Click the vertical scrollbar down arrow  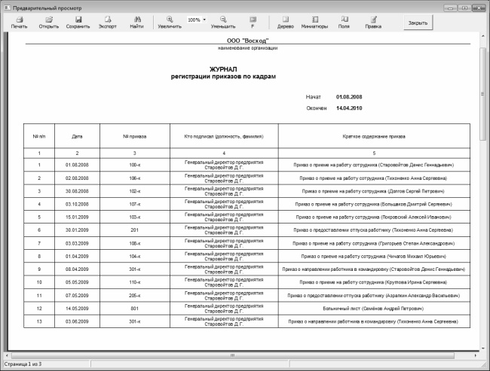pos(482,346)
